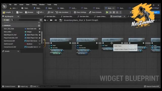
Task: Select the Item_Slot_Date variable
Action: tap(9, 29)
